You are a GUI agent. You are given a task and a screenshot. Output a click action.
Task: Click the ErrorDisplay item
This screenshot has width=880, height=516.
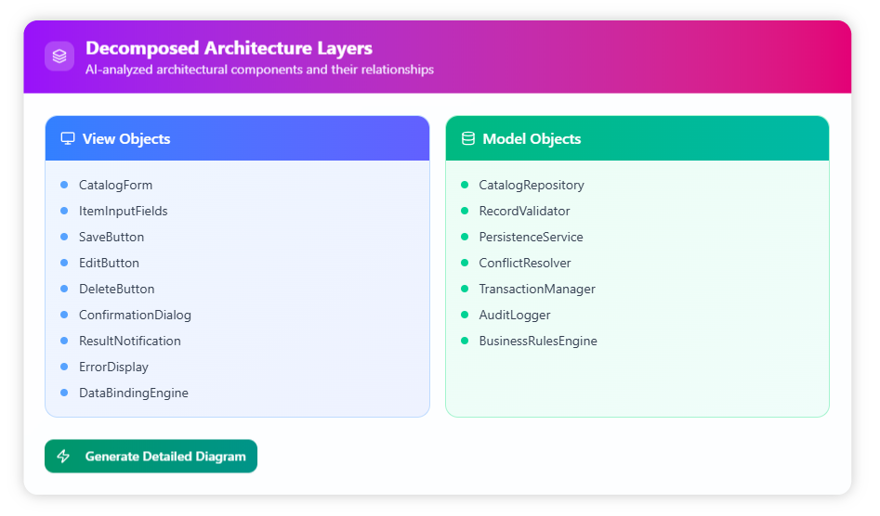(113, 368)
